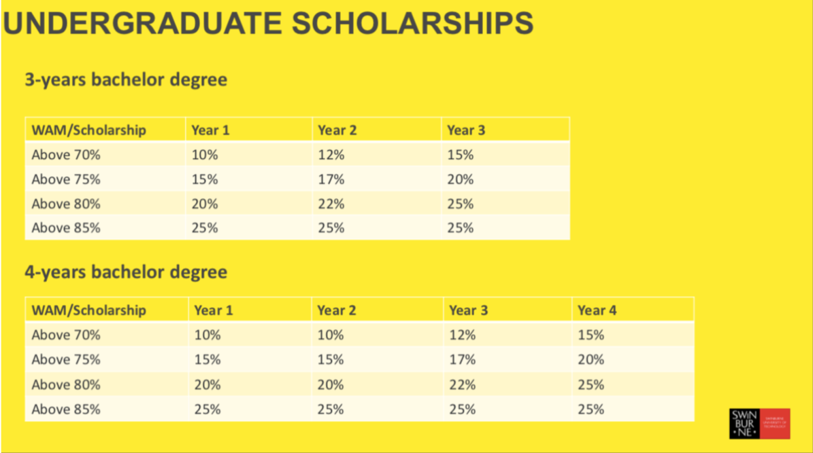Select Above 75% Year 3 cell in 4-years table

pyautogui.click(x=463, y=359)
